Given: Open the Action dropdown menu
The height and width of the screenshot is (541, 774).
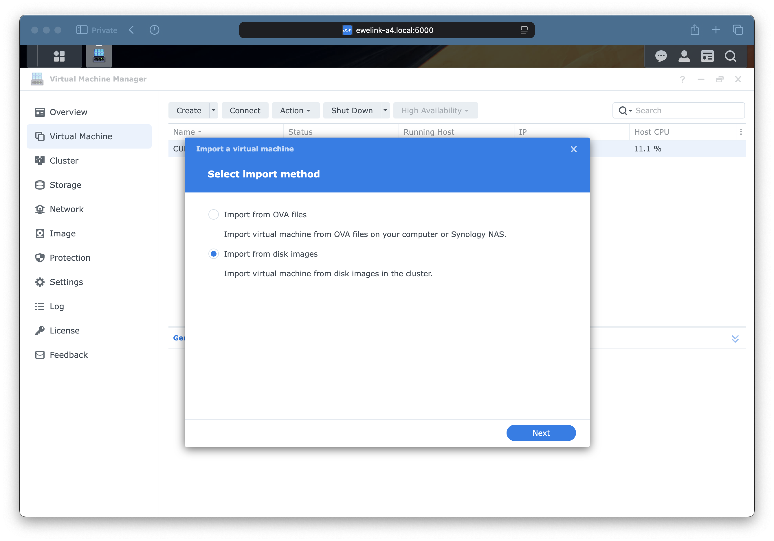Looking at the screenshot, I should (x=295, y=110).
